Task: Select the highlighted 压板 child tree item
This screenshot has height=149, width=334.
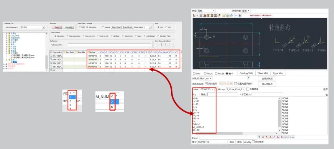Action: coord(15,62)
